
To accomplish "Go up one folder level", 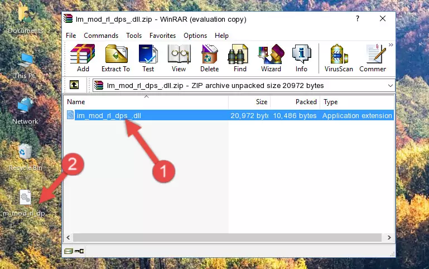I will [x=74, y=85].
